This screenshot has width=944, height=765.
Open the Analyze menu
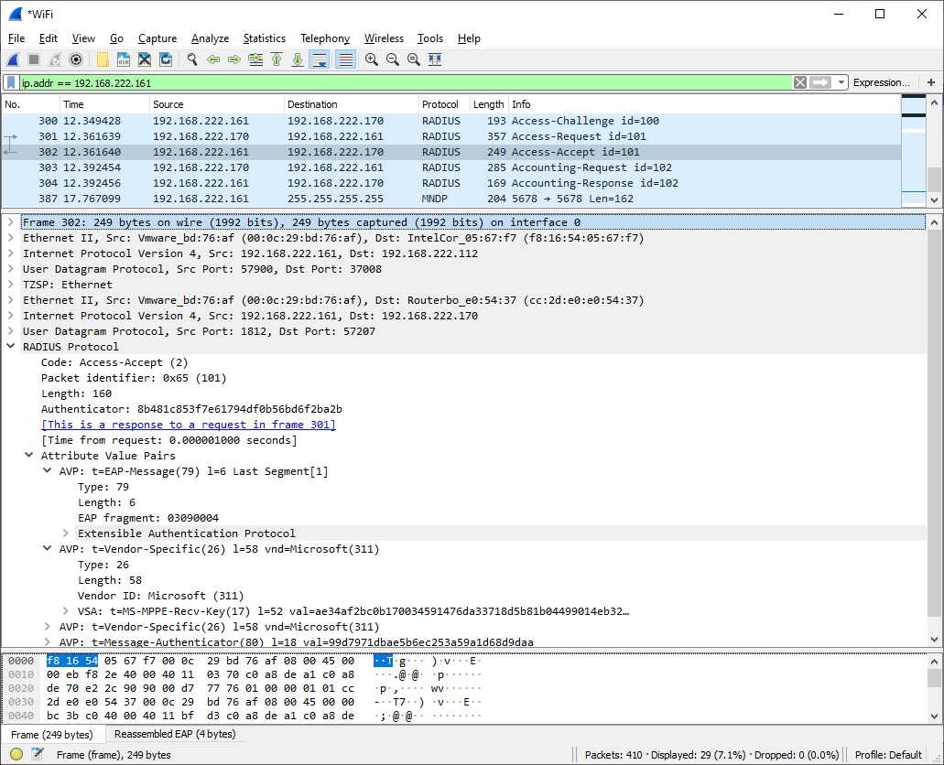coord(210,38)
